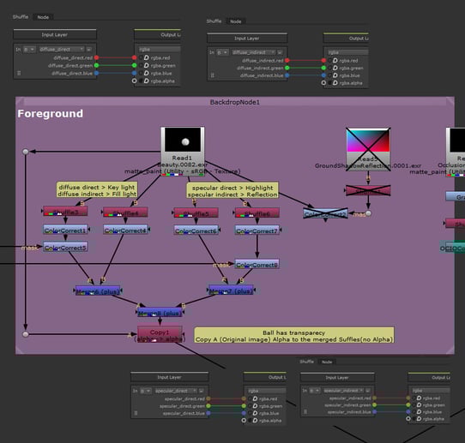Switch to Node tab in diffuse_indirect Shuffle panel

[235, 21]
